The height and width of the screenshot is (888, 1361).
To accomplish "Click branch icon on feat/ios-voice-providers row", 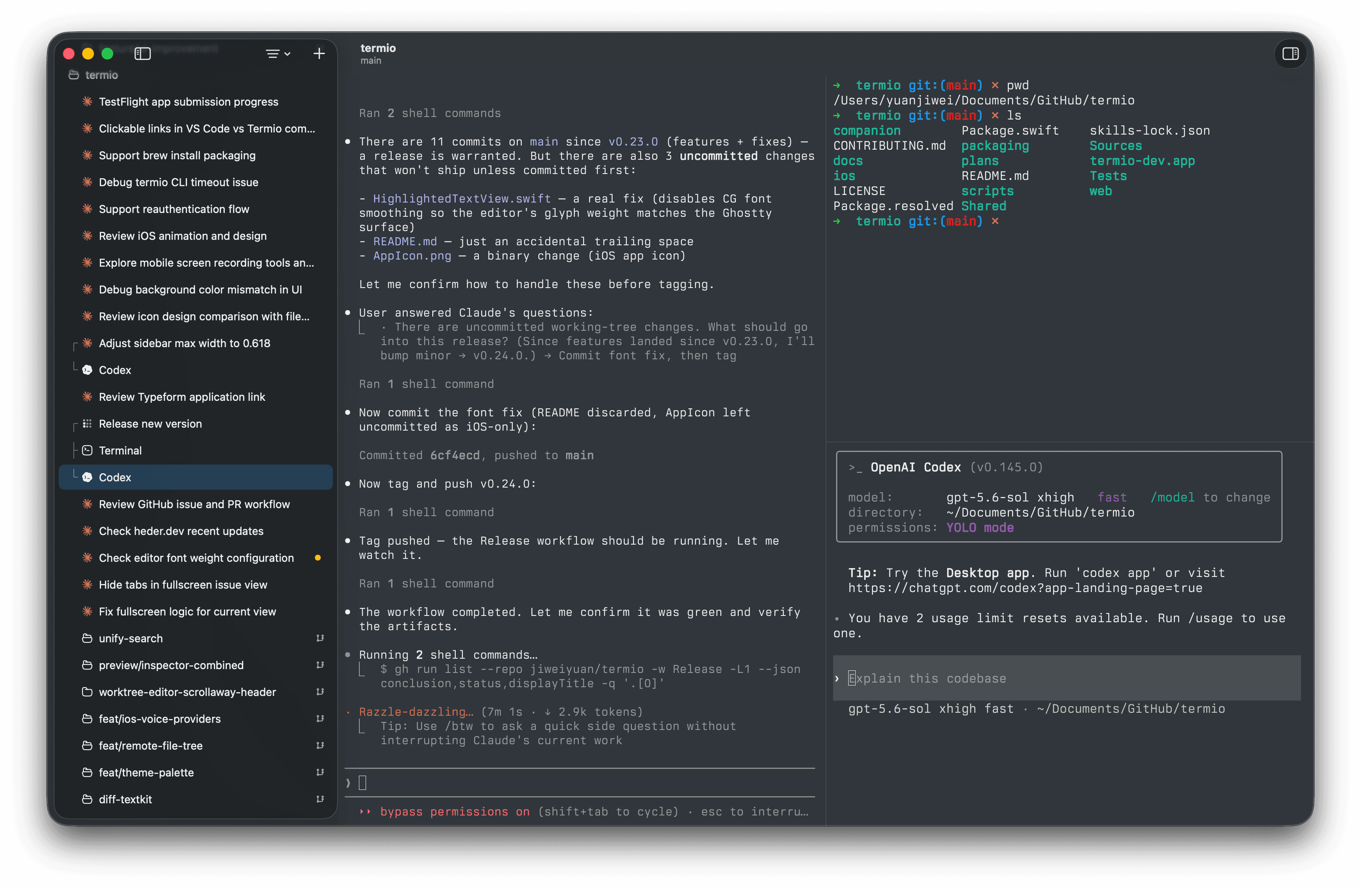I will [320, 719].
